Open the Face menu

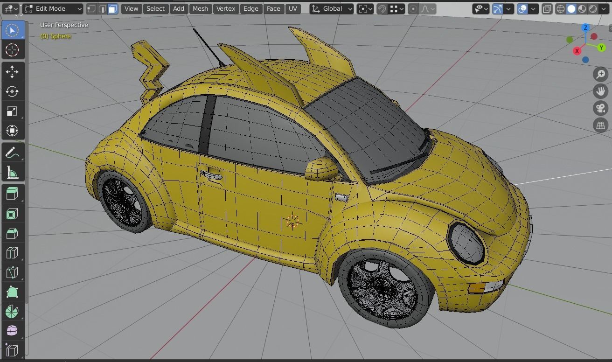tap(273, 8)
